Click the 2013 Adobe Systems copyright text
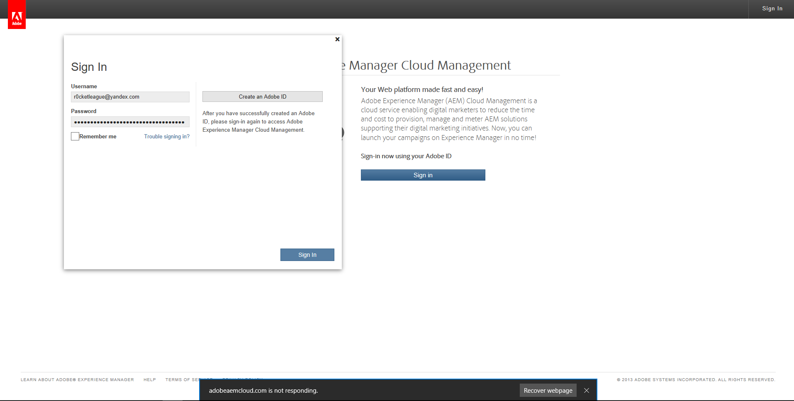The height and width of the screenshot is (401, 794). (x=696, y=379)
